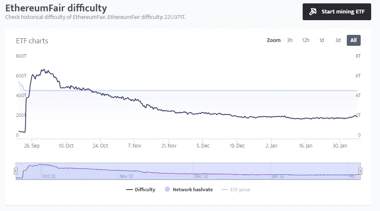Viewport: 380px width, 211px height.
Task: Click the Difficulty line legend symbol
Action: tap(129, 190)
